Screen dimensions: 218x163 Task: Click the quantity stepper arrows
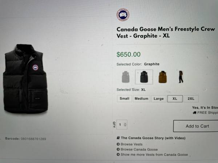click(125, 125)
